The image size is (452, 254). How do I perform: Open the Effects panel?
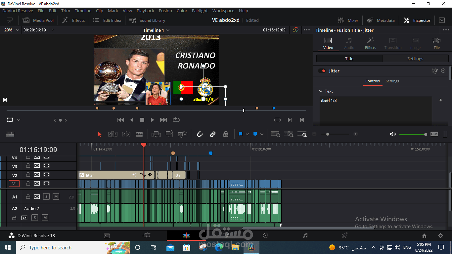[x=73, y=20]
